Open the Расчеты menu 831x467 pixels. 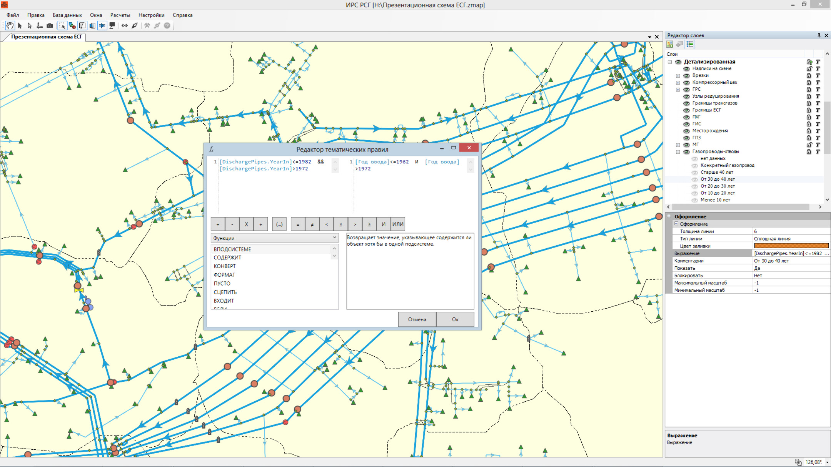(120, 15)
